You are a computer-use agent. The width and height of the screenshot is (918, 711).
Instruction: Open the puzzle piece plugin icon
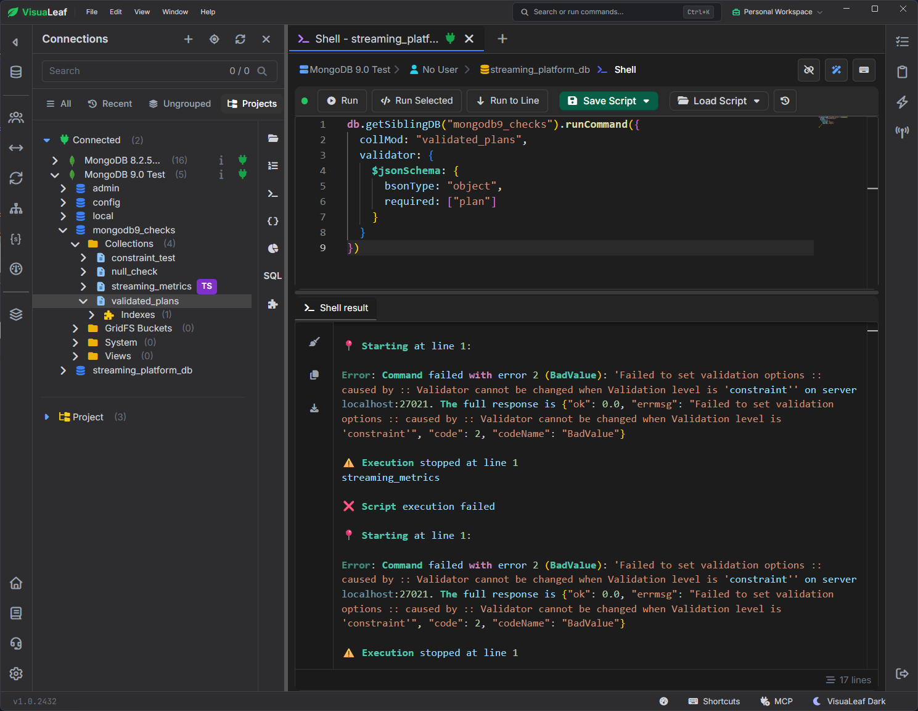tap(273, 304)
